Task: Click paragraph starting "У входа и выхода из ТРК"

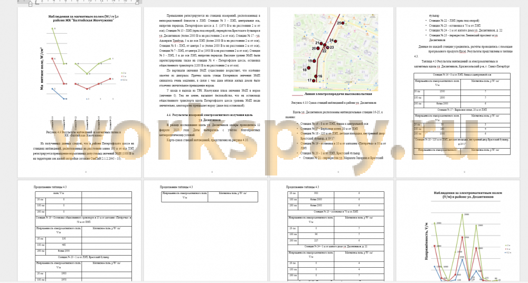Action: (x=210, y=98)
